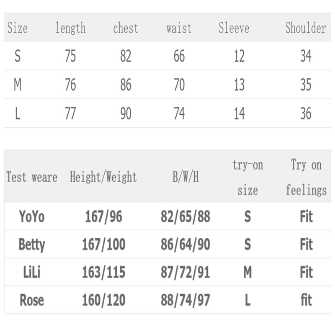Image resolution: width=335 pixels, height=335 pixels.
Task: Select size L row label
Action: (18, 113)
